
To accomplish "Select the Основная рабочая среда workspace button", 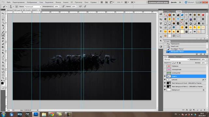I will pyautogui.click(x=158, y=2).
